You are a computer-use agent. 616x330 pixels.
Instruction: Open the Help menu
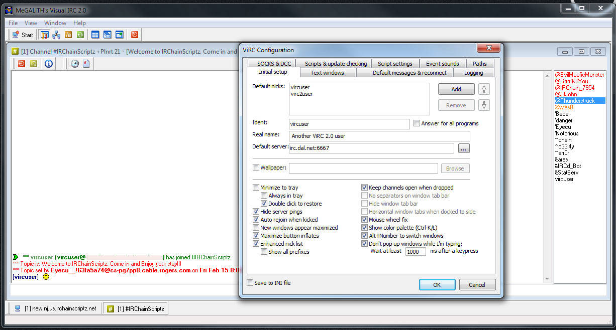[79, 23]
